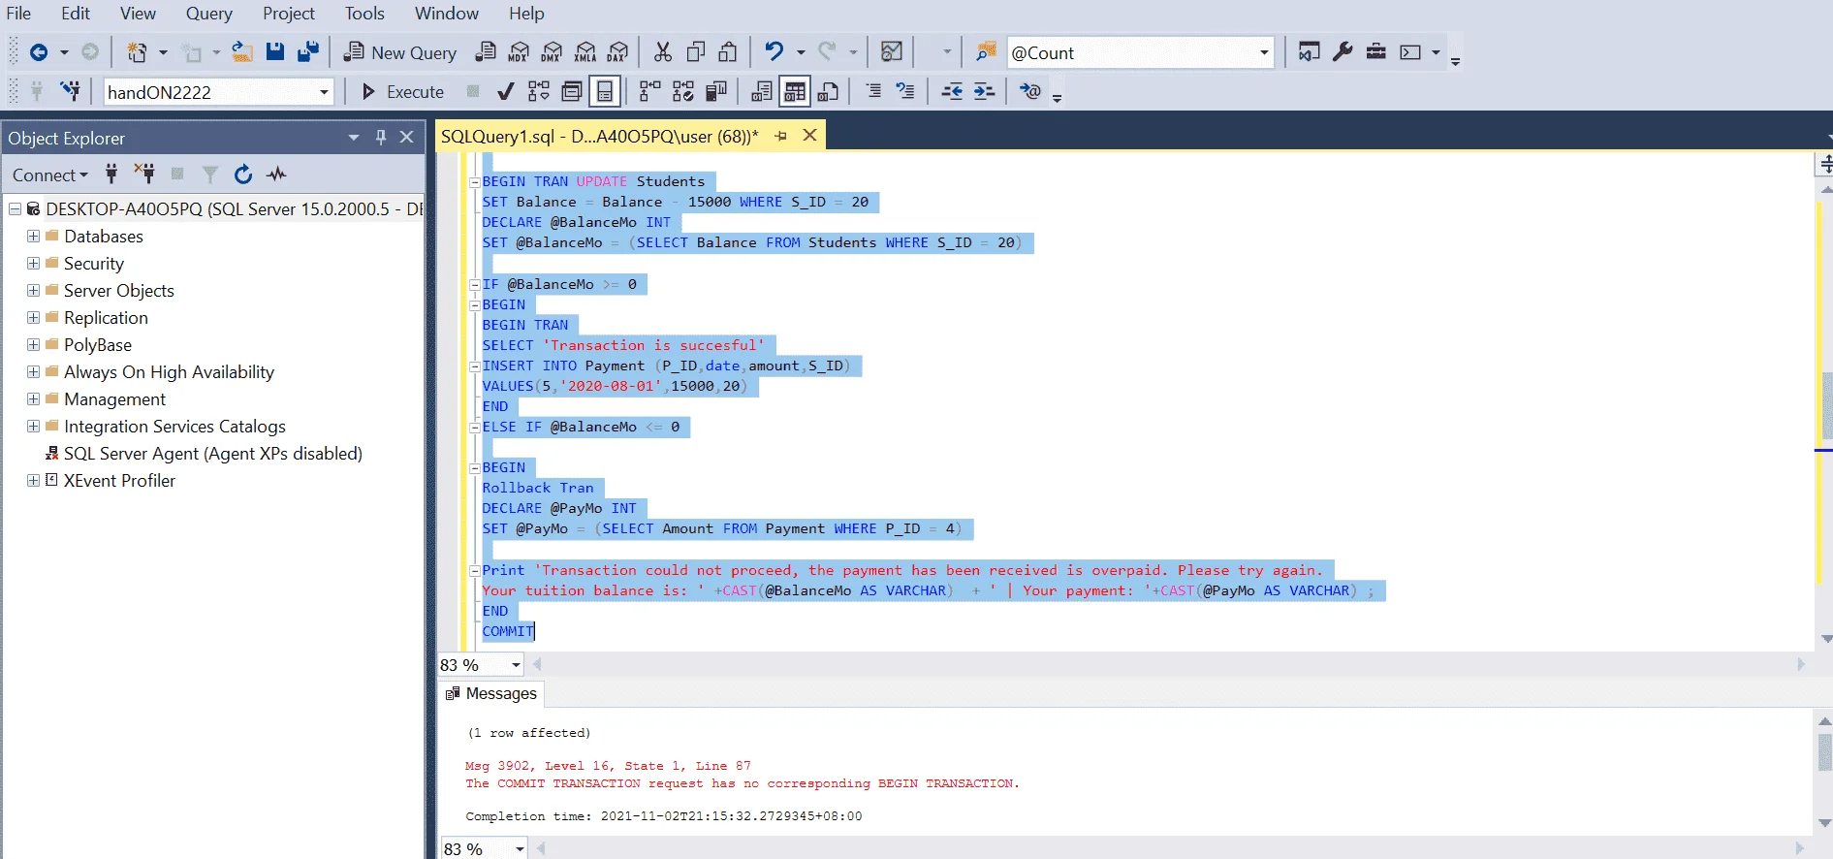This screenshot has height=859, width=1833.
Task: Open the File menu
Action: 18,14
